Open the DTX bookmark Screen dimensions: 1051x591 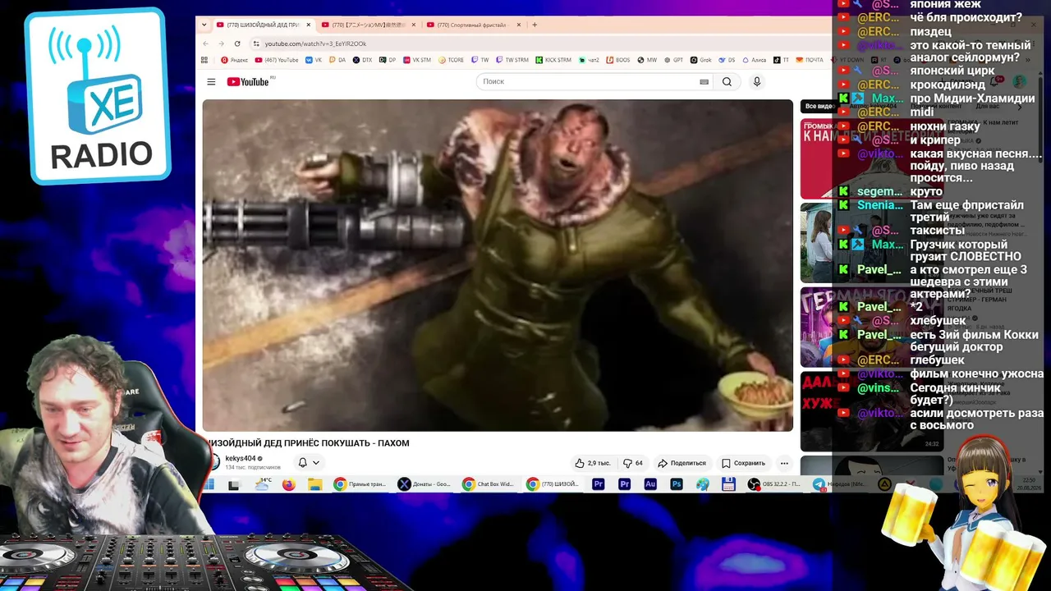pyautogui.click(x=362, y=60)
